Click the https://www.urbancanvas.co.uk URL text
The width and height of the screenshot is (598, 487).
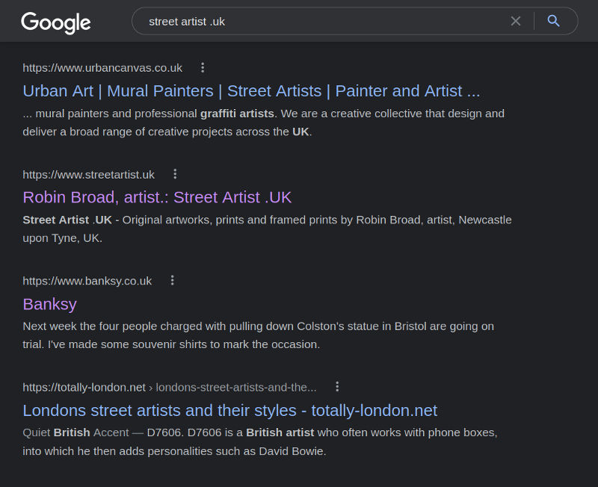coord(102,68)
